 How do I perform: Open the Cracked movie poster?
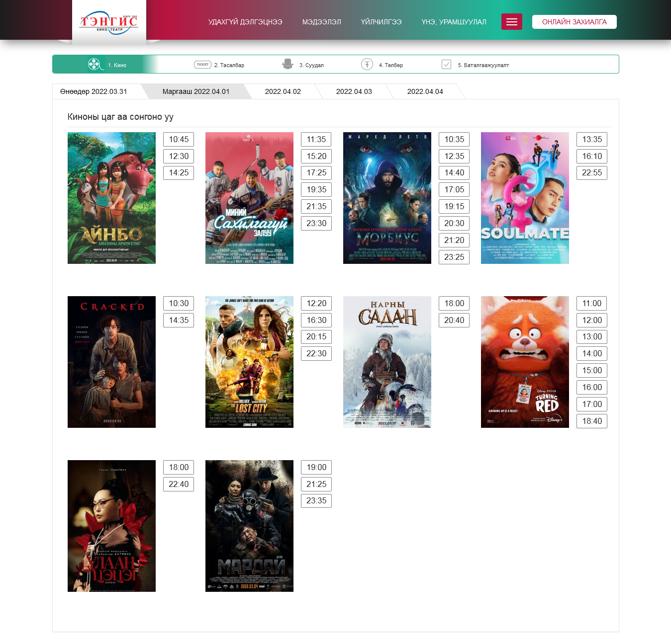[111, 362]
